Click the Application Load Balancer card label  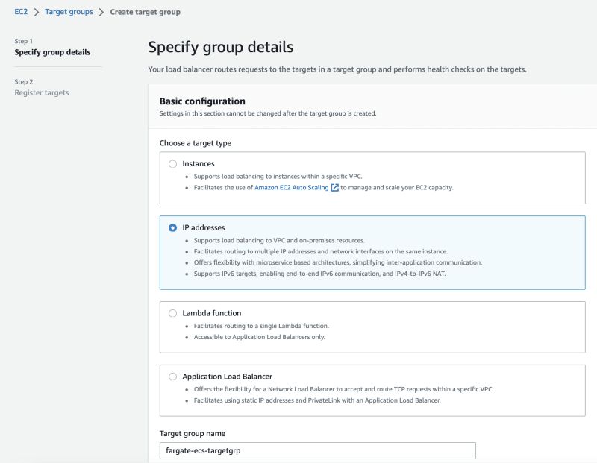tap(228, 377)
